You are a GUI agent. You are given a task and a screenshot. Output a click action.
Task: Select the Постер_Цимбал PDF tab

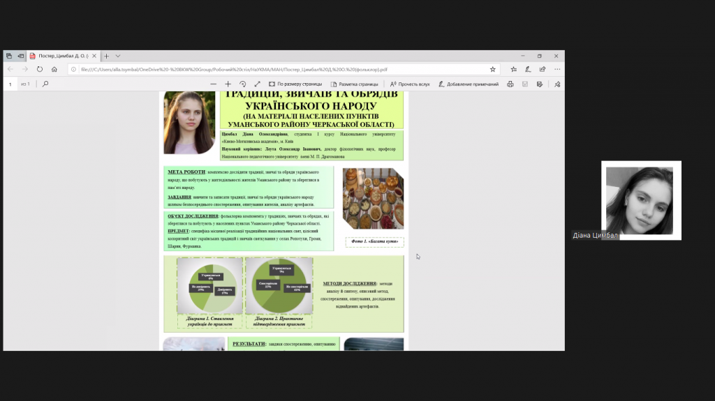pos(63,56)
